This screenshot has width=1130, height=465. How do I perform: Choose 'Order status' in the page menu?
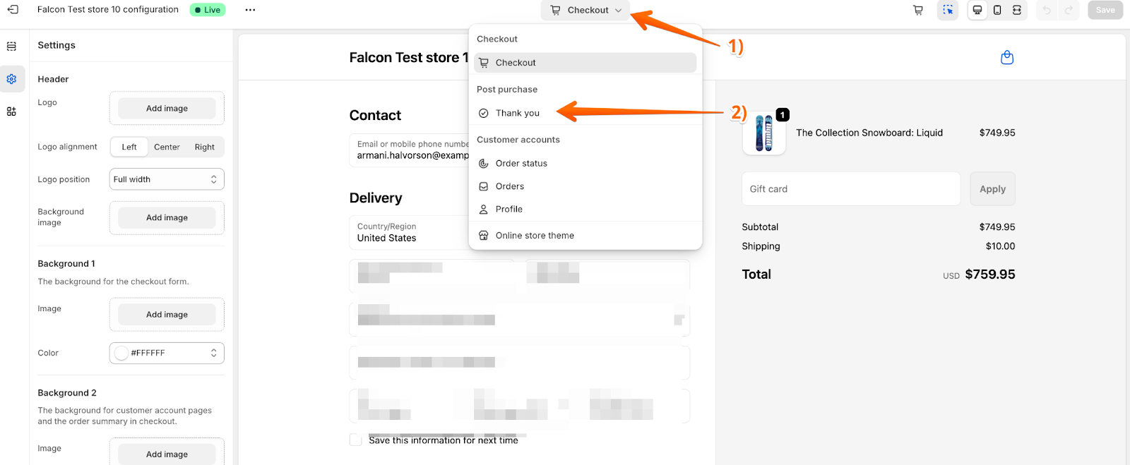(521, 163)
